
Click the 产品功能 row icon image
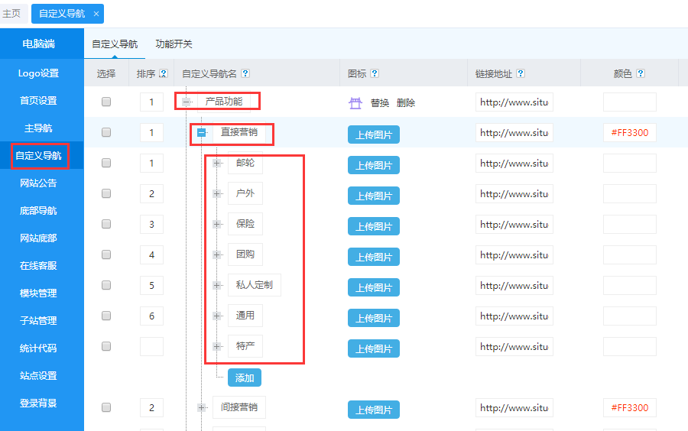pos(355,102)
